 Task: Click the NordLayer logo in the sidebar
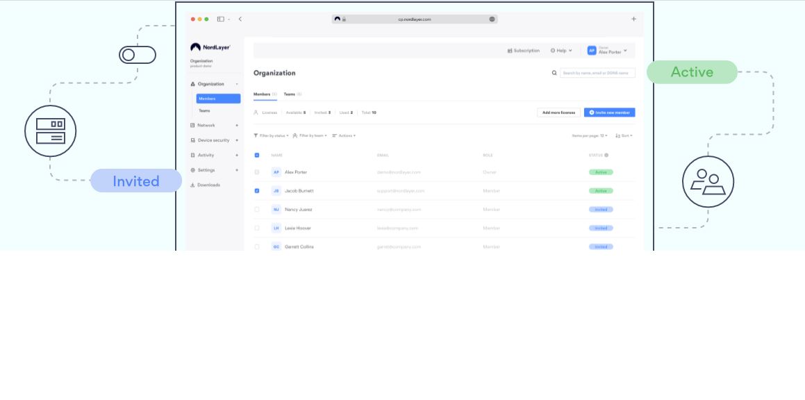[210, 47]
